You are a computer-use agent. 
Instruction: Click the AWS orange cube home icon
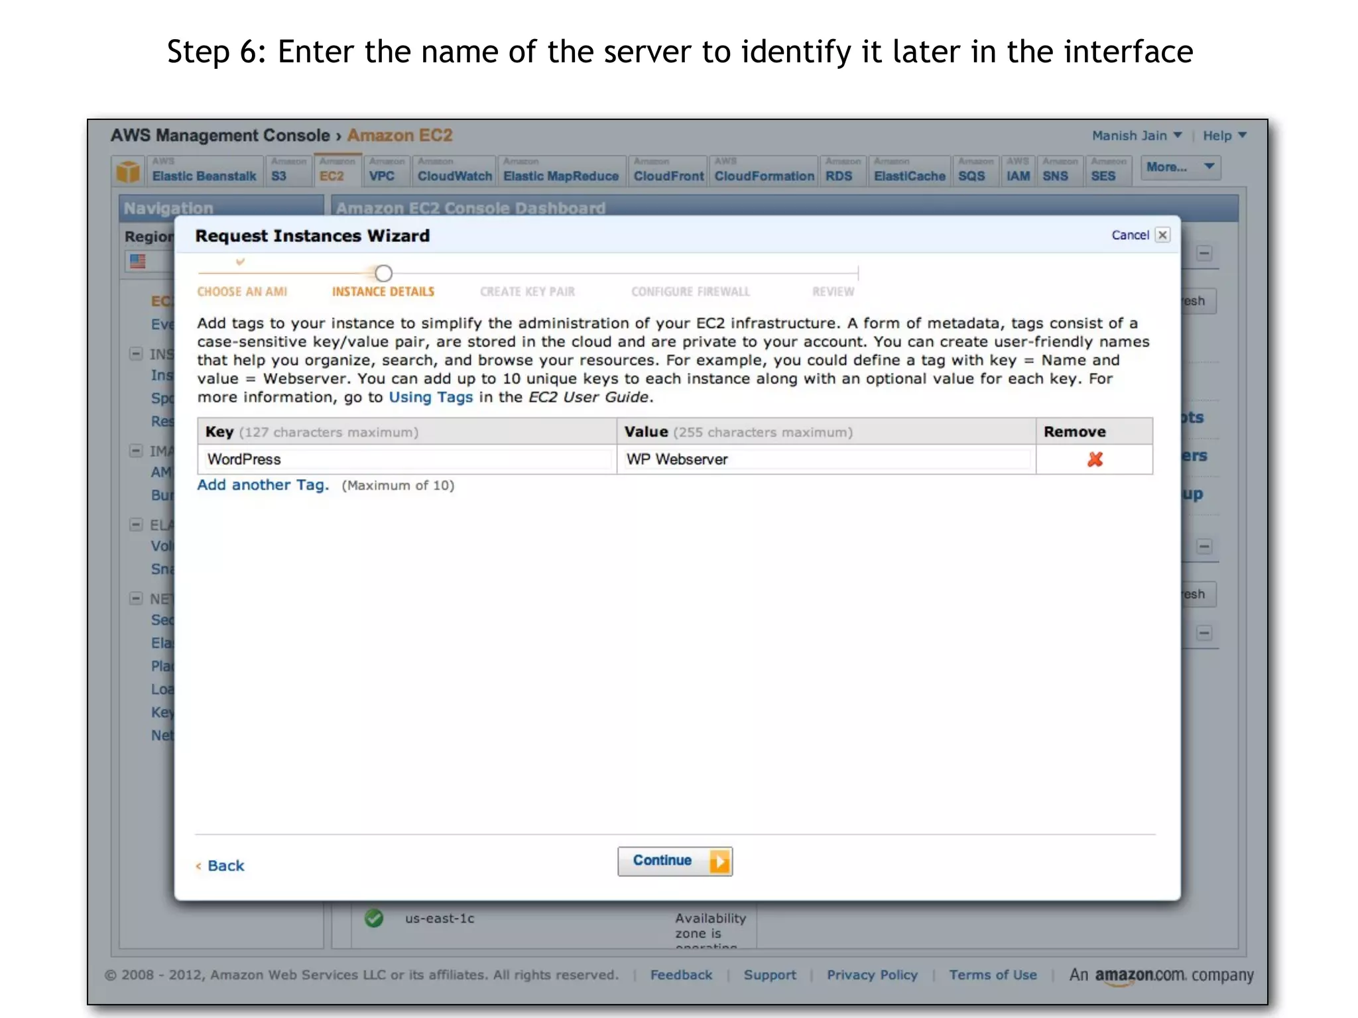128,171
